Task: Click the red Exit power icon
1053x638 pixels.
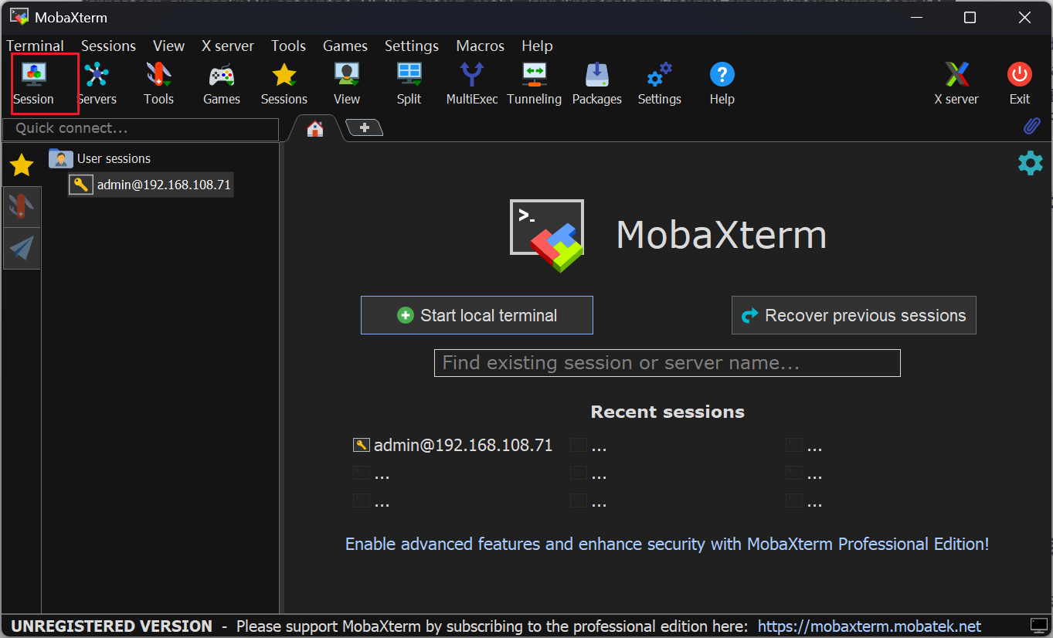Action: pos(1020,83)
